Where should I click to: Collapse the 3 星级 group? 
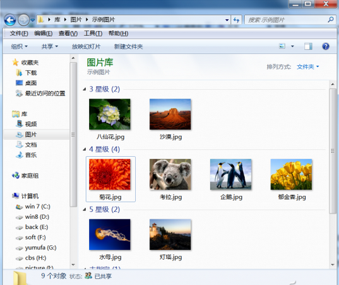(x=85, y=89)
